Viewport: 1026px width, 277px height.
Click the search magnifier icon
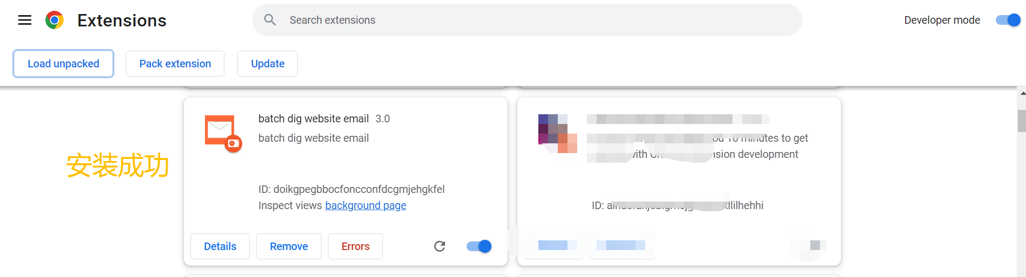270,20
